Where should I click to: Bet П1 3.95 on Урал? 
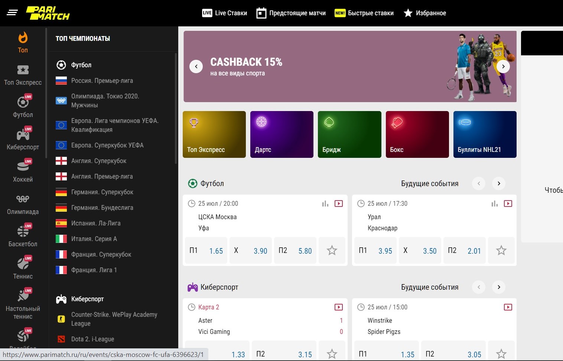click(375, 251)
